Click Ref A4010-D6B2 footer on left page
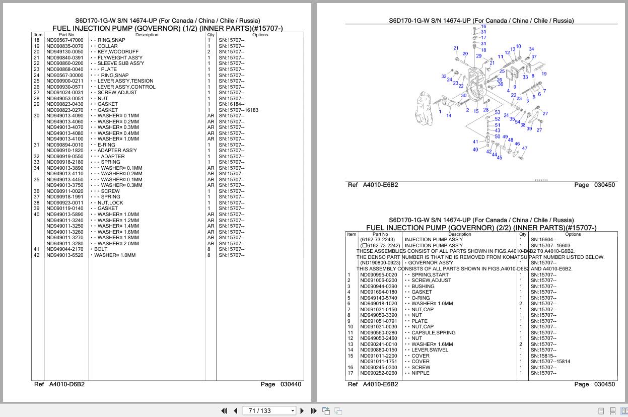This screenshot has width=628, height=417. point(59,384)
